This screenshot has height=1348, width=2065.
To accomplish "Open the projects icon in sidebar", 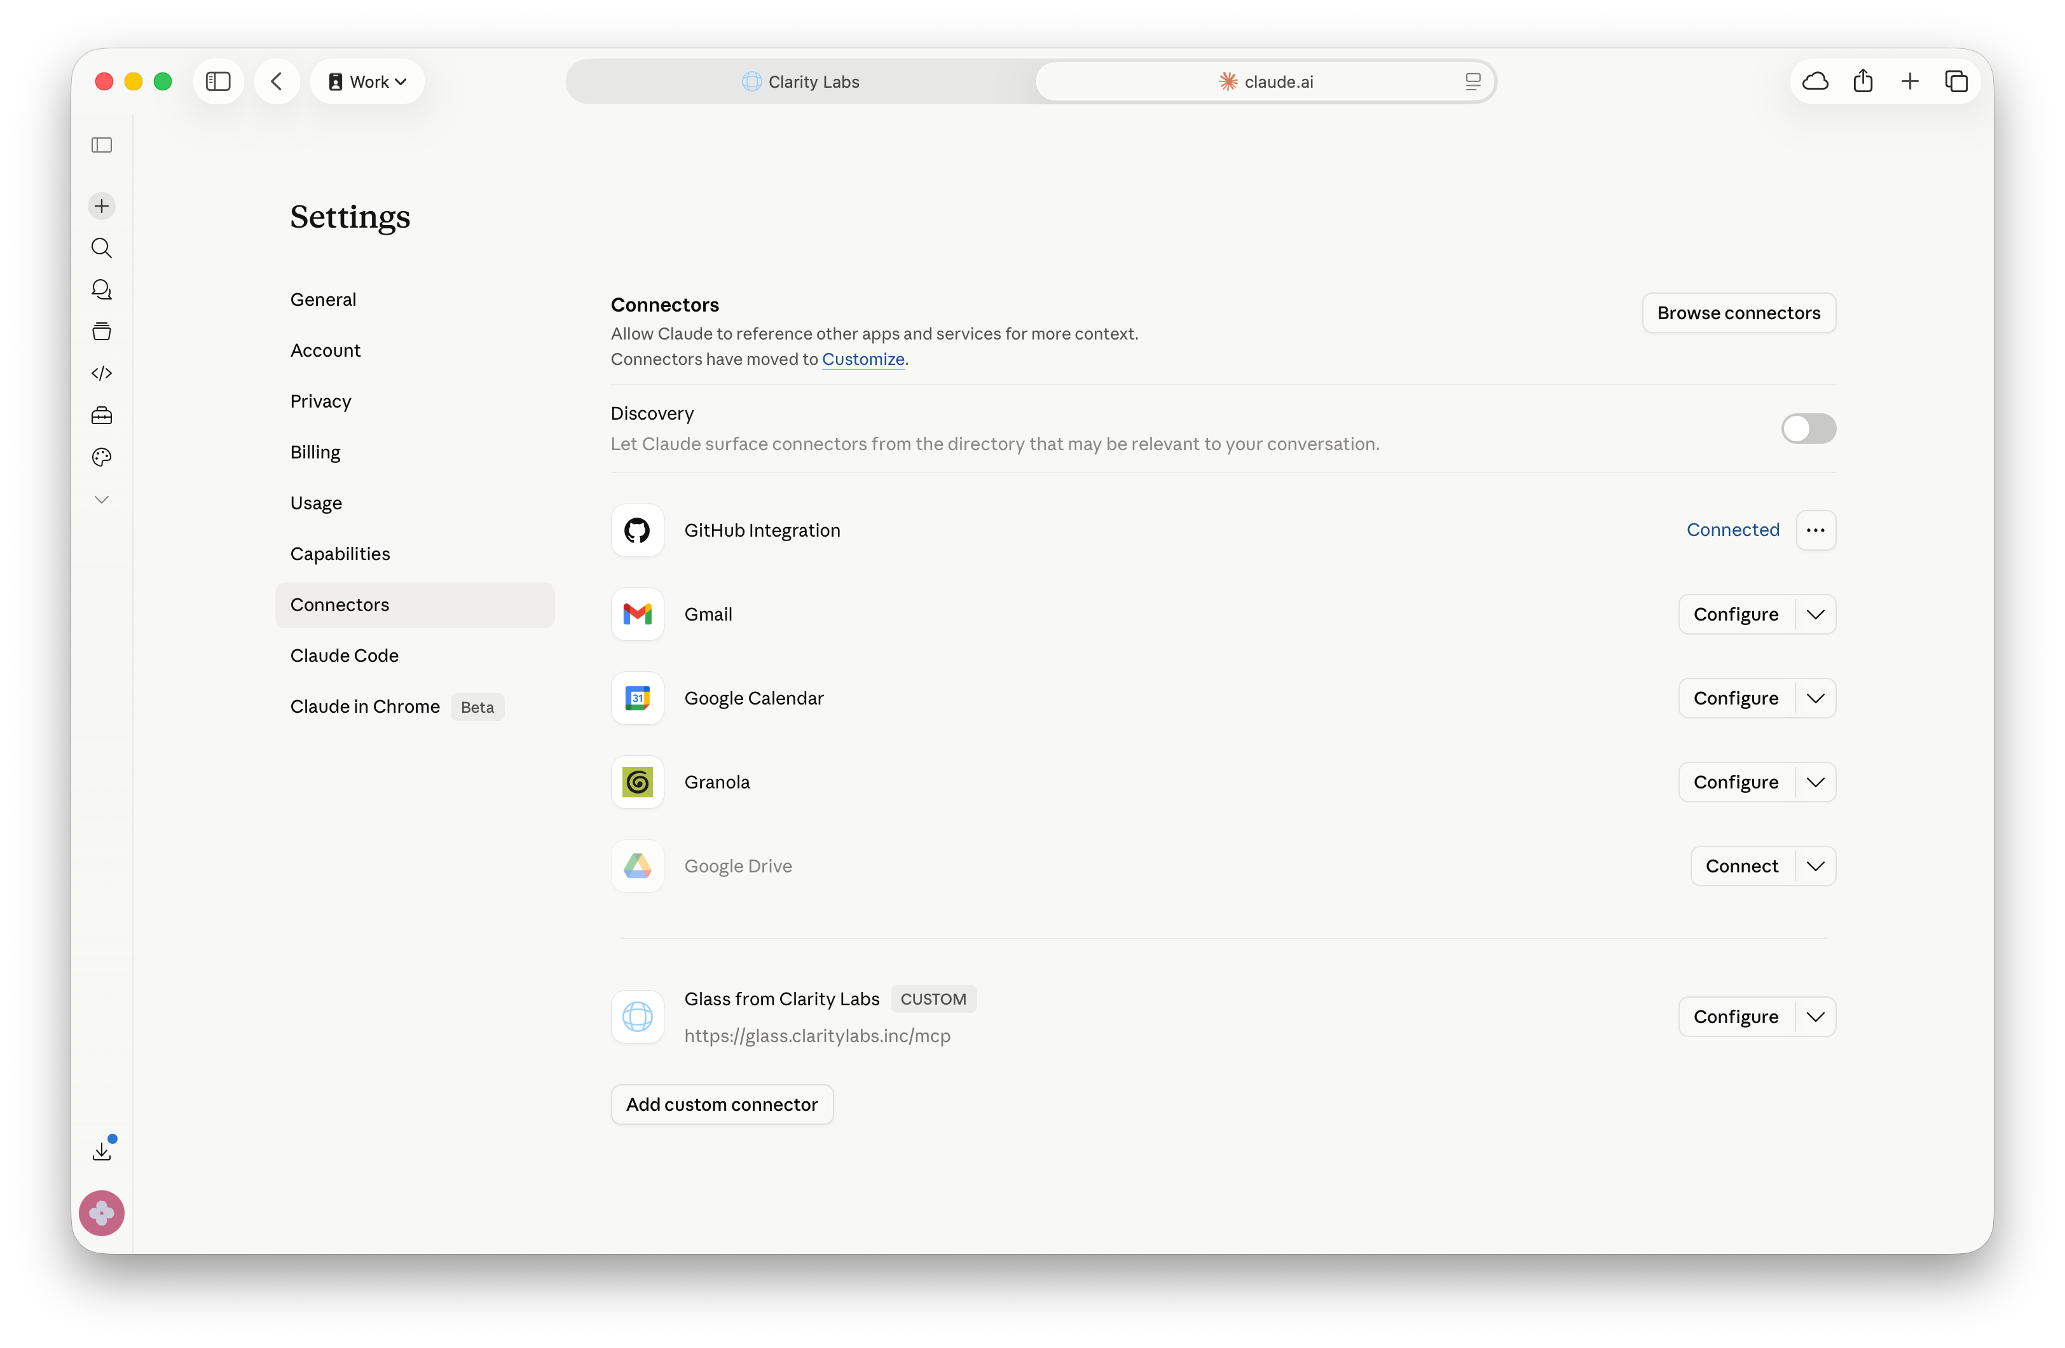I will (102, 331).
